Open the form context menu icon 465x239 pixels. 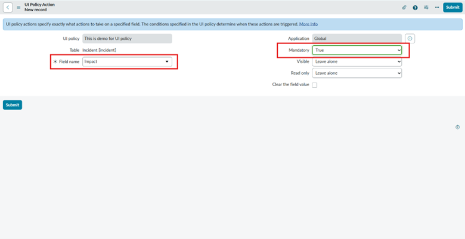click(x=18, y=7)
